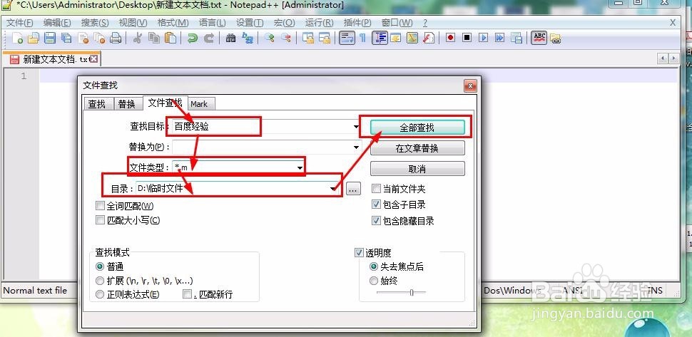Image resolution: width=692 pixels, height=337 pixels.
Task: Create a new file from the toolbar
Action: coord(18,38)
